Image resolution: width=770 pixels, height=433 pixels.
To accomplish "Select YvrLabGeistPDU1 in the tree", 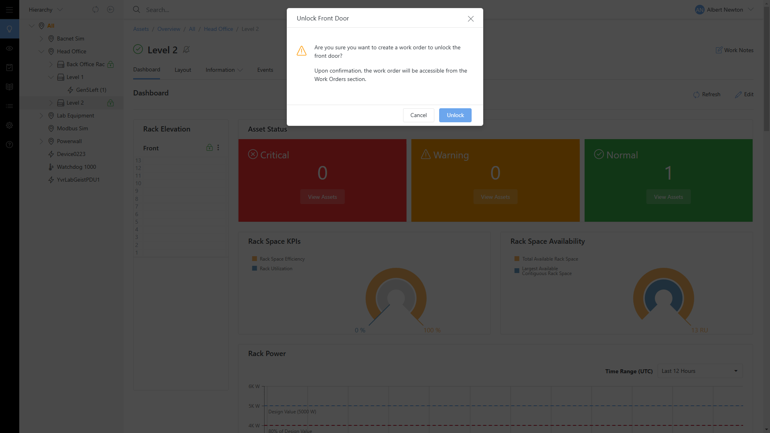I will [x=78, y=180].
